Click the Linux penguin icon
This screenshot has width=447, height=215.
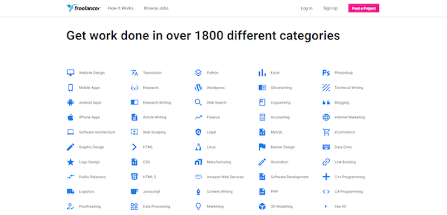point(198,147)
